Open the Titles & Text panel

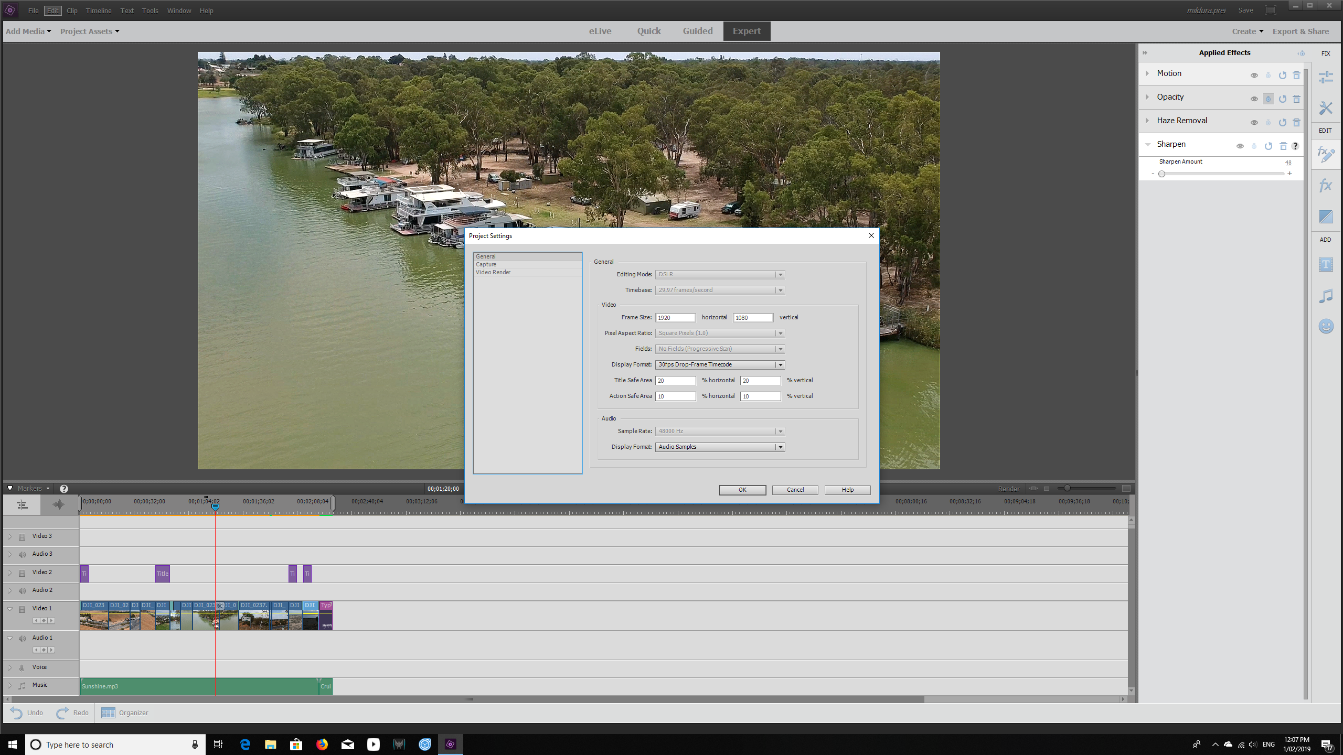1325,265
